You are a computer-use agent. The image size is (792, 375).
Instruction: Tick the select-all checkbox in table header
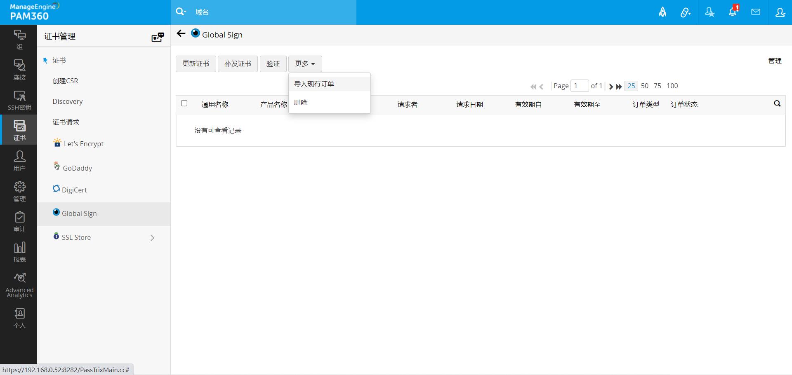point(184,103)
